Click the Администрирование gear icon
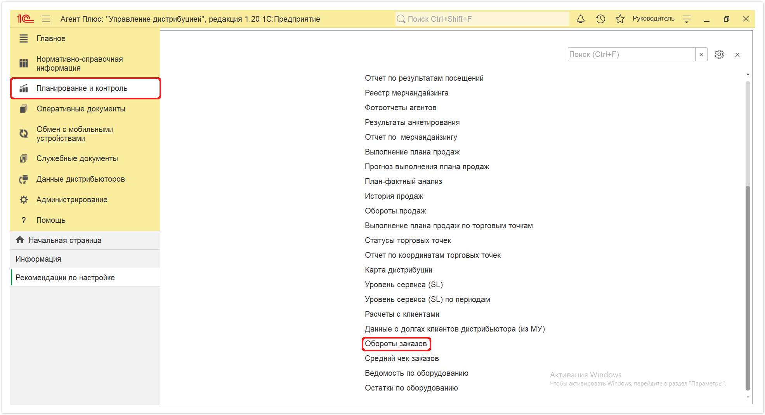Viewport: 765px width, 415px height. click(24, 200)
